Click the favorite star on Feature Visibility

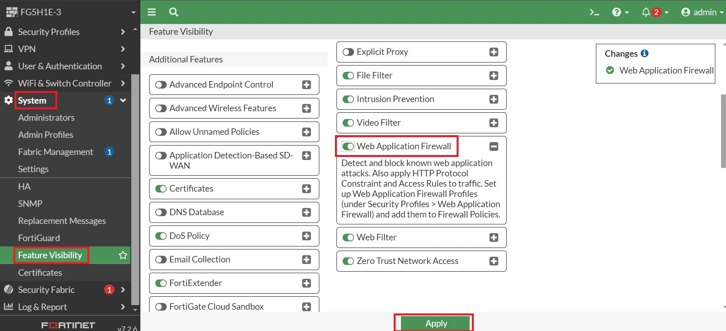click(123, 255)
